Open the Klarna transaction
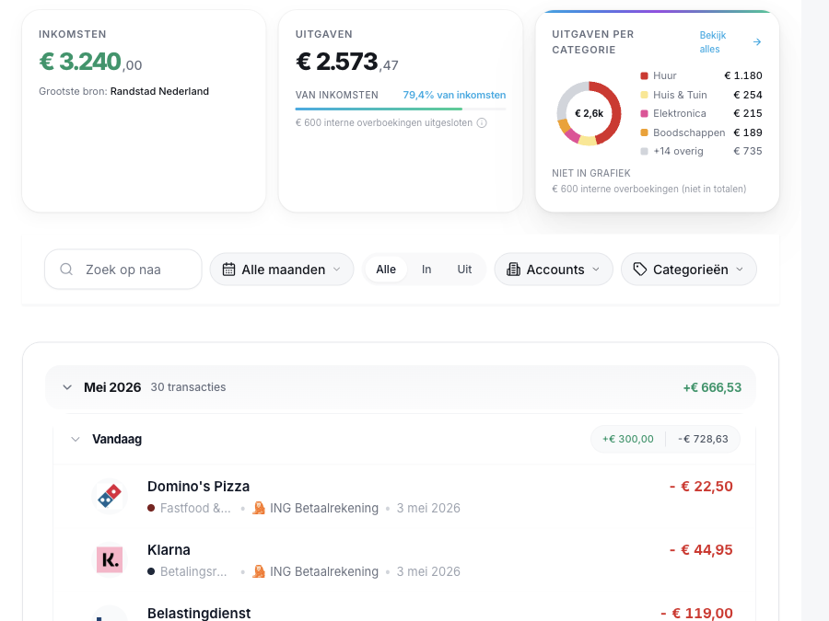The width and height of the screenshot is (829, 621). pos(404,559)
